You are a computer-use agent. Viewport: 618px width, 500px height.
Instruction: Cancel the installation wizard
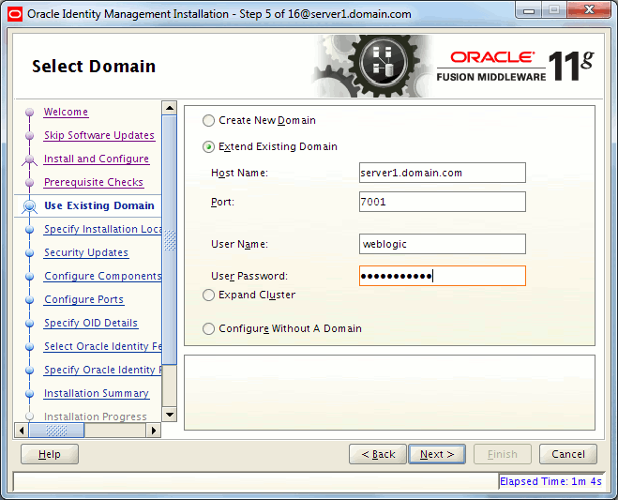[568, 454]
